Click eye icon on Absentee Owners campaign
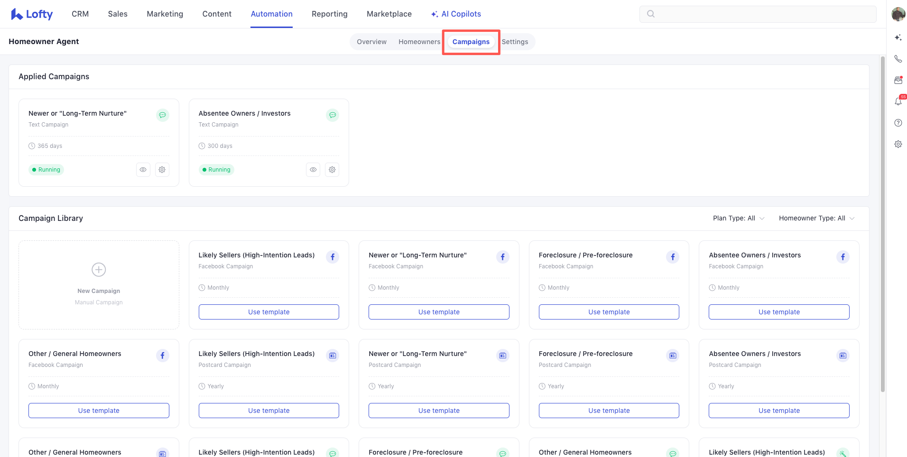This screenshot has height=457, width=907. coord(313,170)
